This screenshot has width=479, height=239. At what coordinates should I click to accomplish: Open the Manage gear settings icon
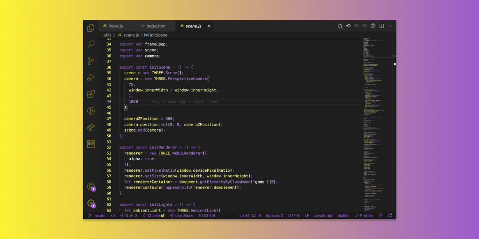(x=91, y=203)
